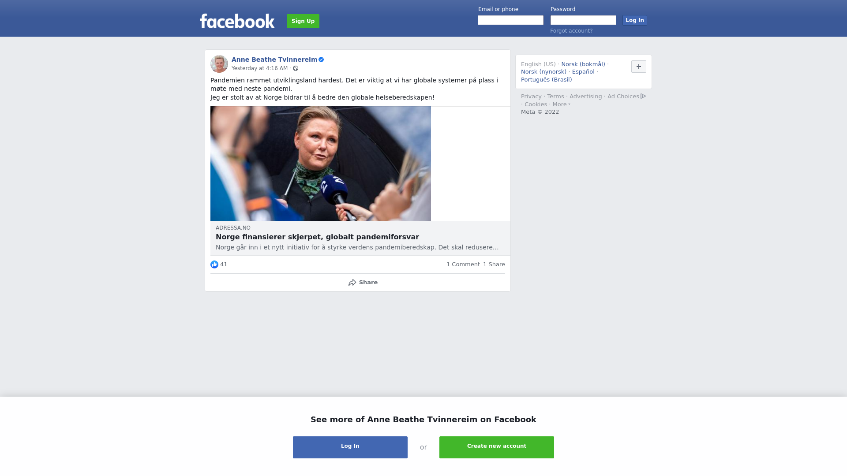
Task: Click the Log In button in the header
Action: tap(635, 20)
